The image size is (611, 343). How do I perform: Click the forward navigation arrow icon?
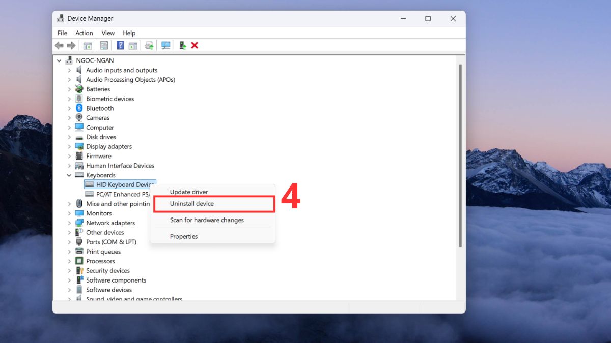click(71, 45)
